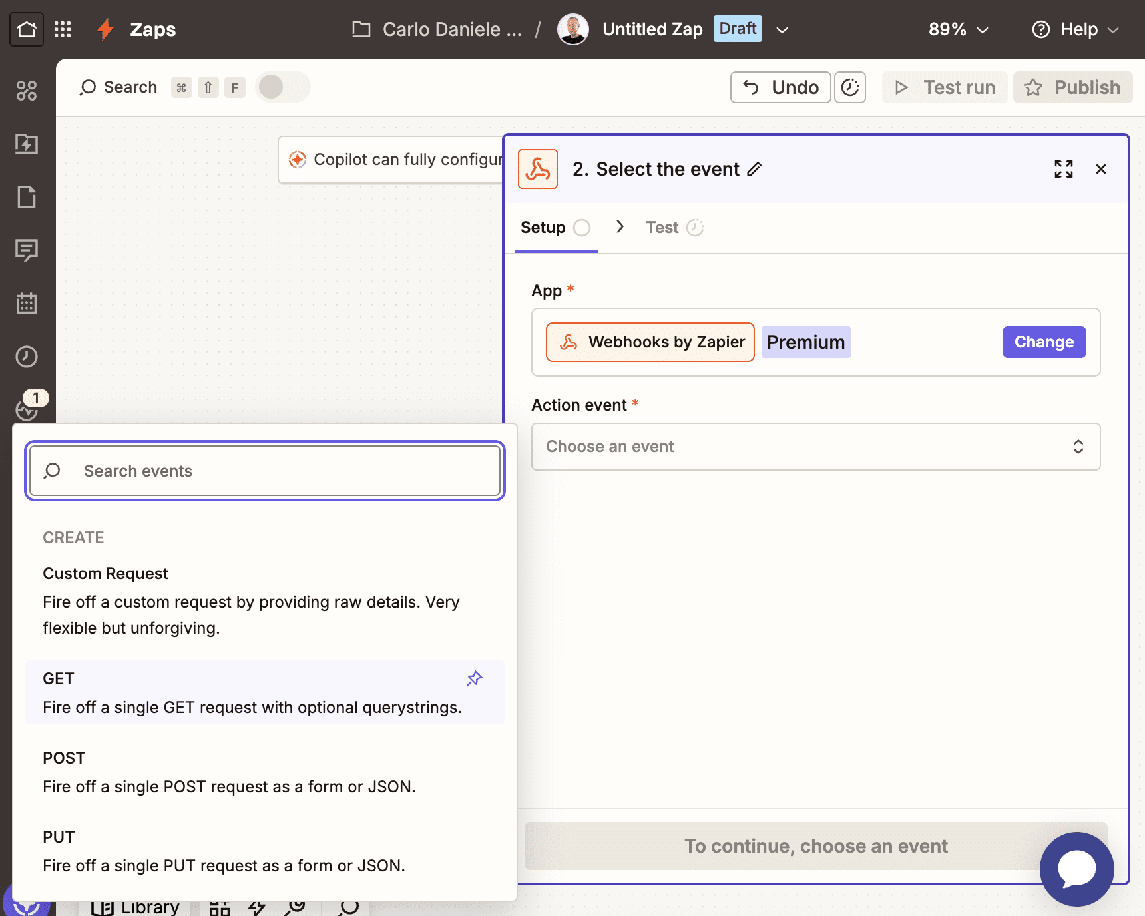
Task: Open the Notes comment icon in the sidebar
Action: pyautogui.click(x=26, y=250)
